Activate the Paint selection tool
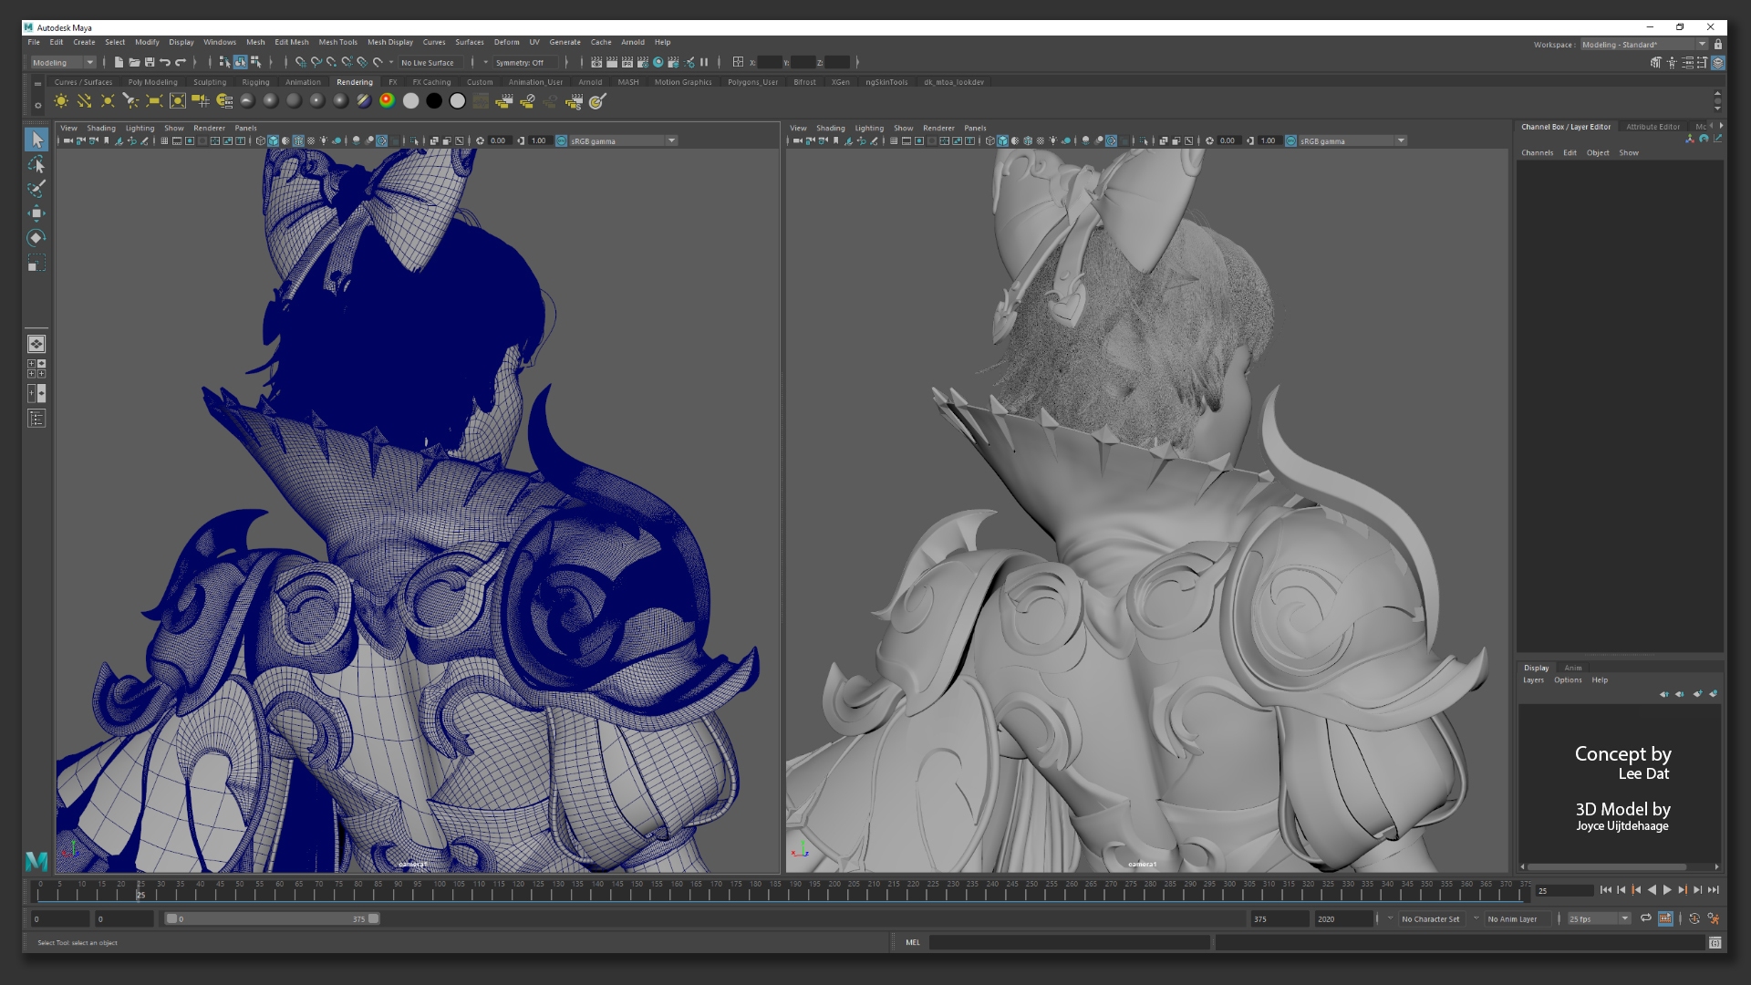The height and width of the screenshot is (985, 1751). point(36,189)
